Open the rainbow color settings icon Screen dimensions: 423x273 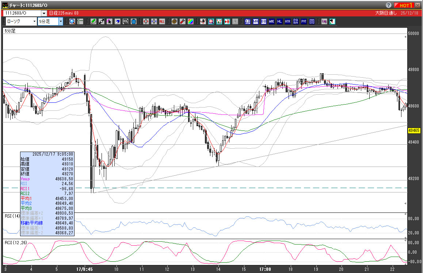pos(190,22)
